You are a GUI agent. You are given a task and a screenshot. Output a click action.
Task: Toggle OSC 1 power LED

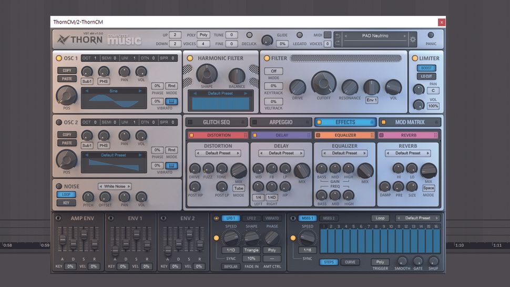[x=59, y=58]
